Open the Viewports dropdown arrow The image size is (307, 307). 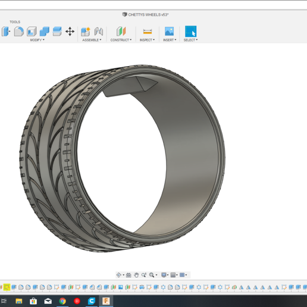186,275
